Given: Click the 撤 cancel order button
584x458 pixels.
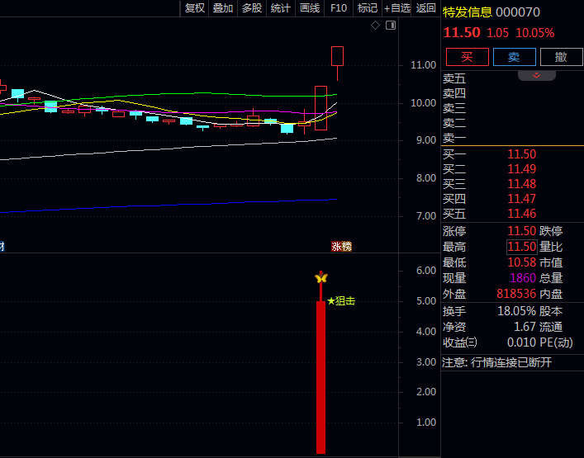Looking at the screenshot, I should click(561, 57).
